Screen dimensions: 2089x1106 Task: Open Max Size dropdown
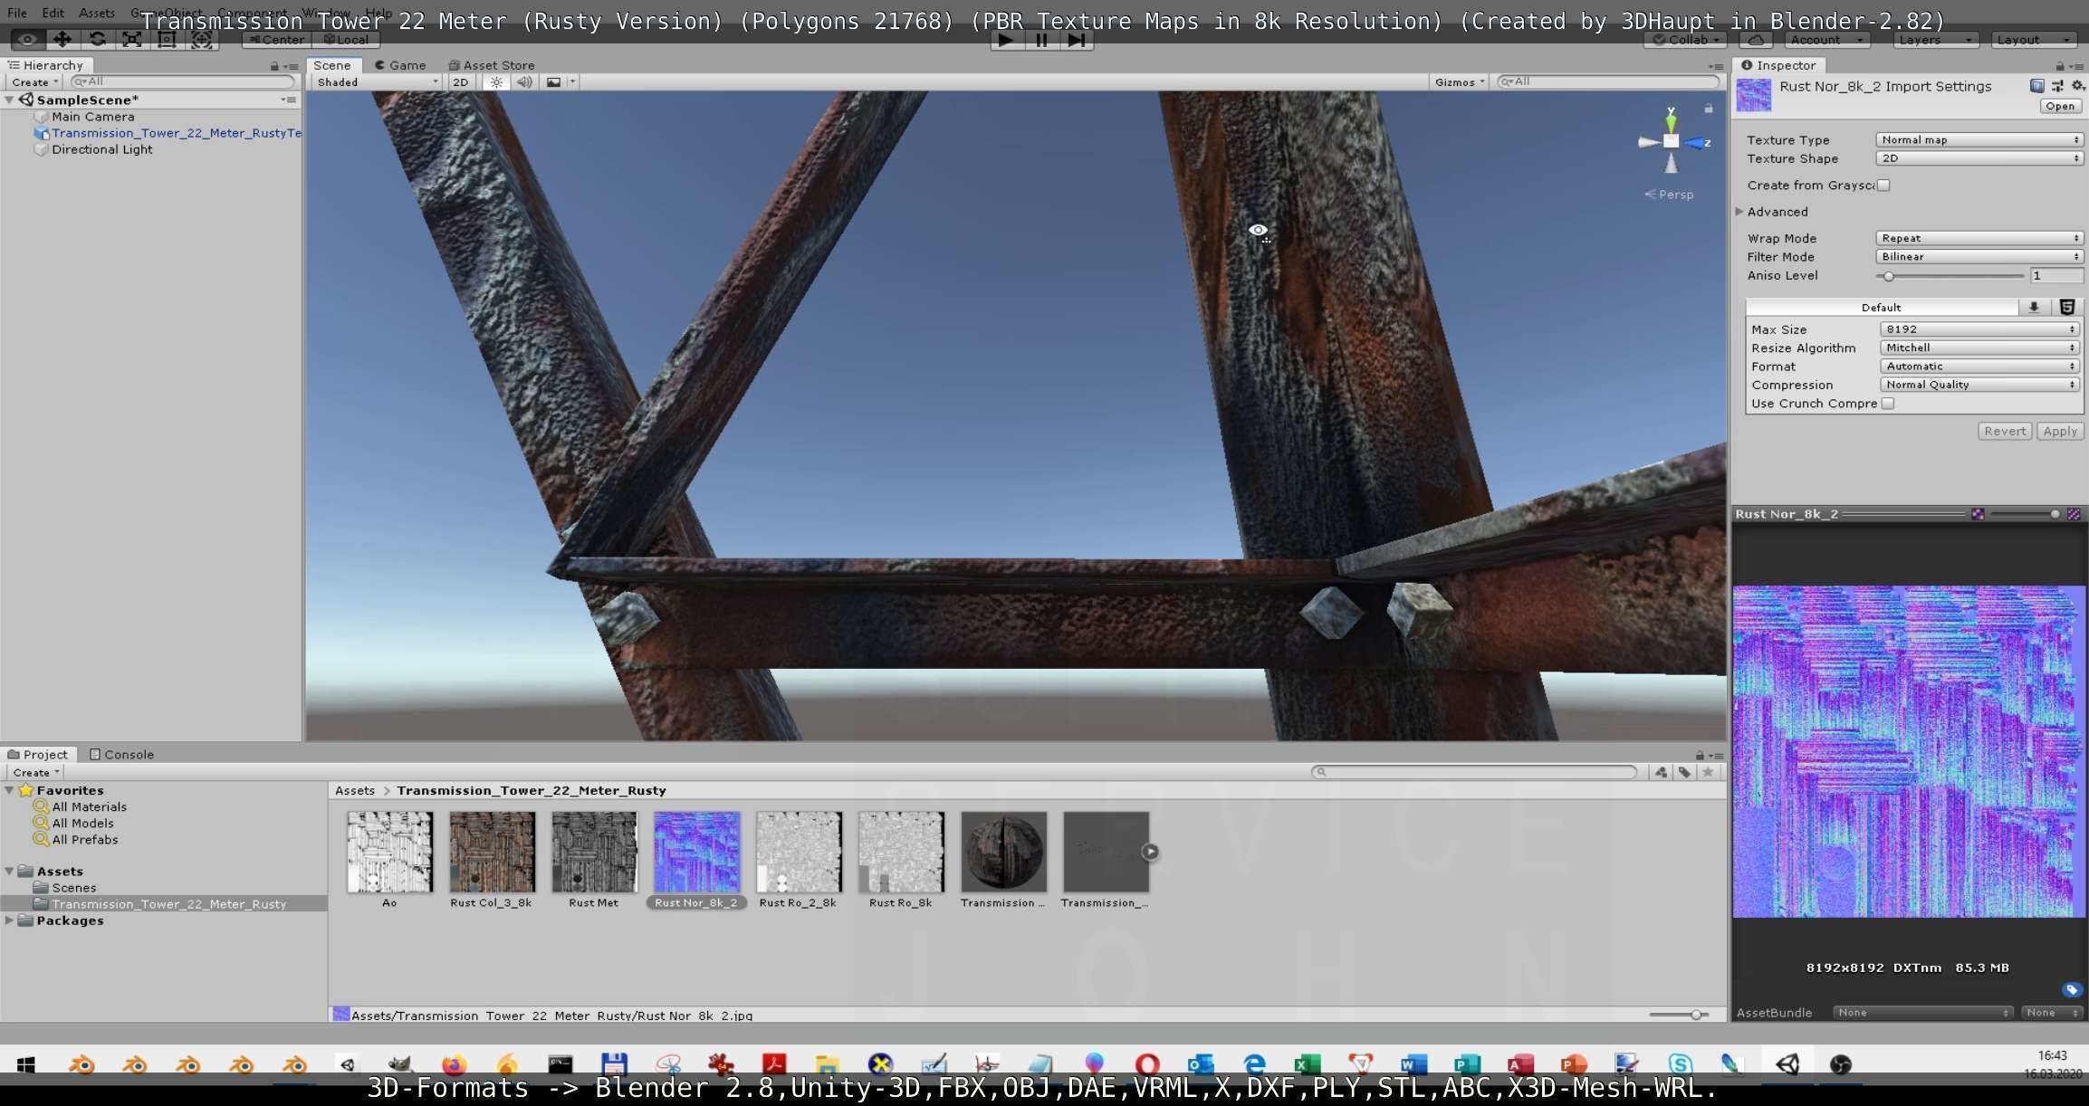1979,329
